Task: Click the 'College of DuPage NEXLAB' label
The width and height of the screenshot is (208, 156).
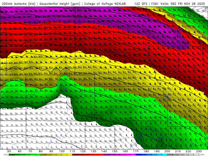Action: (x=105, y=4)
